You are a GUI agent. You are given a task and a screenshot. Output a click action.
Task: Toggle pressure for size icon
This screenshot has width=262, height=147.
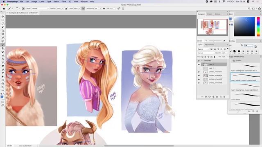(119, 9)
